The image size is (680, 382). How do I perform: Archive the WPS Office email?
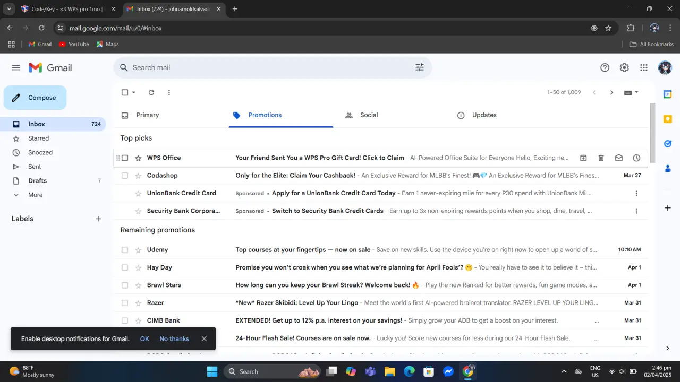point(583,158)
